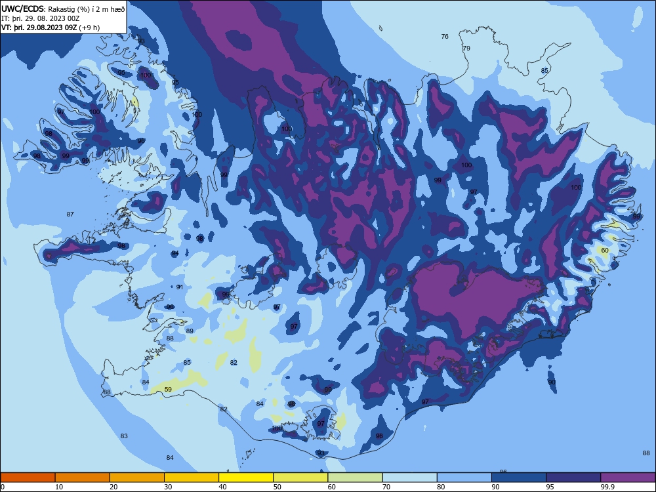Click the '83' value over the ocean
656x492 pixels.
click(124, 436)
